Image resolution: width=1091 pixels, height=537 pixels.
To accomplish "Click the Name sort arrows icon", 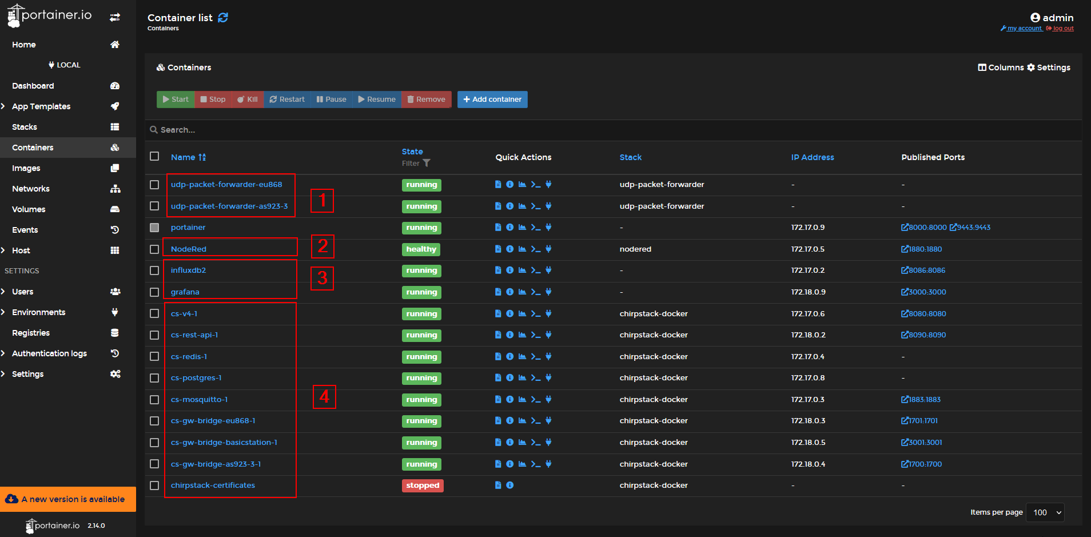I will [x=202, y=157].
